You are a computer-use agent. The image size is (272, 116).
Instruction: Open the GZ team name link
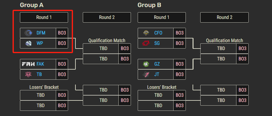pyautogui.click(x=157, y=64)
